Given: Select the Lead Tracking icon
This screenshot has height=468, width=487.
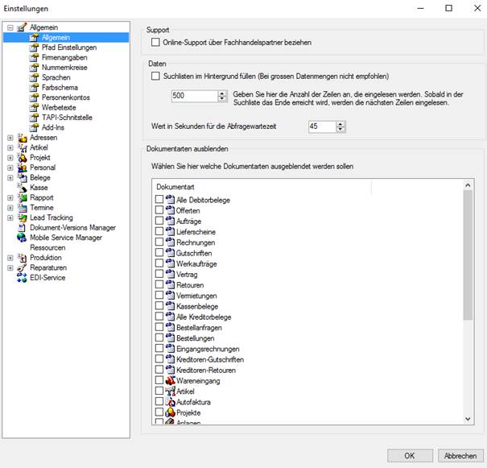Looking at the screenshot, I should coord(22,217).
